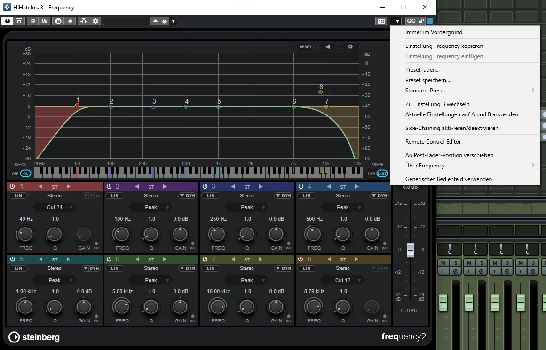Switch A/B setting with the circled 'a' icon

pyautogui.click(x=58, y=21)
